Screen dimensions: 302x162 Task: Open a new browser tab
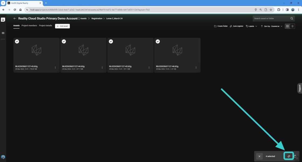click(46, 3)
